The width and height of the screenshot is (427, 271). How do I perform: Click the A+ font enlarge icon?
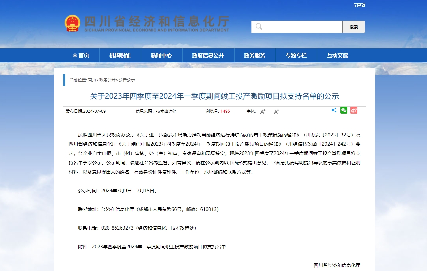[x=263, y=111]
